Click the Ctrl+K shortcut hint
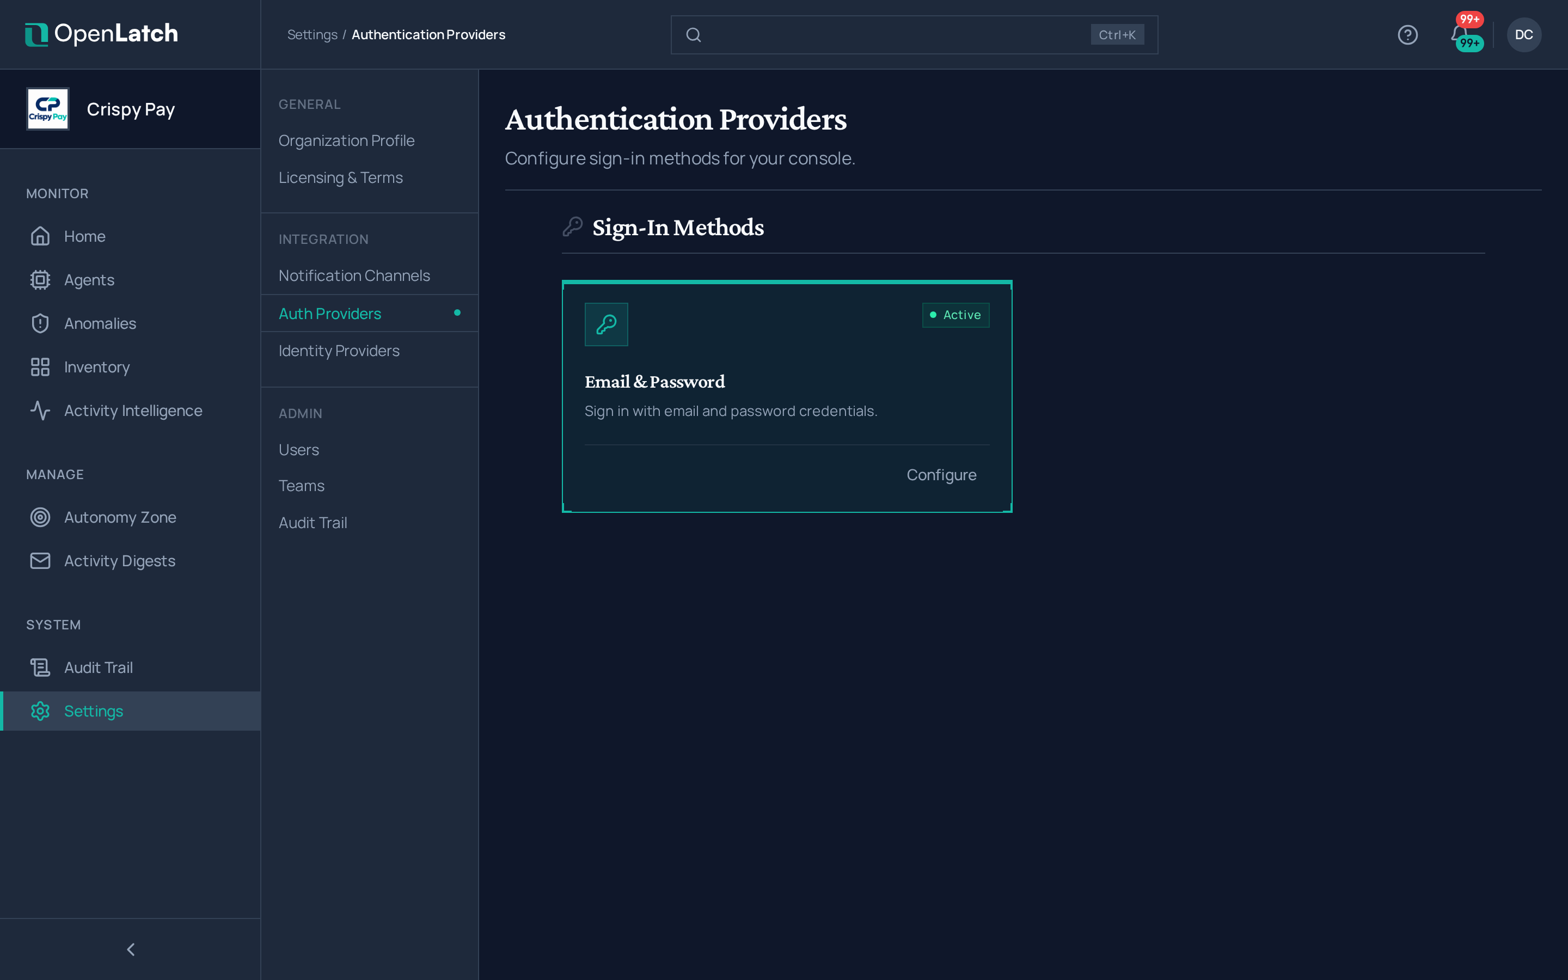Image resolution: width=1568 pixels, height=980 pixels. click(x=1117, y=35)
